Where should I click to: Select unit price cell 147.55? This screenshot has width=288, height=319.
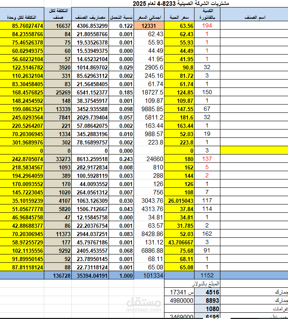click(179, 109)
